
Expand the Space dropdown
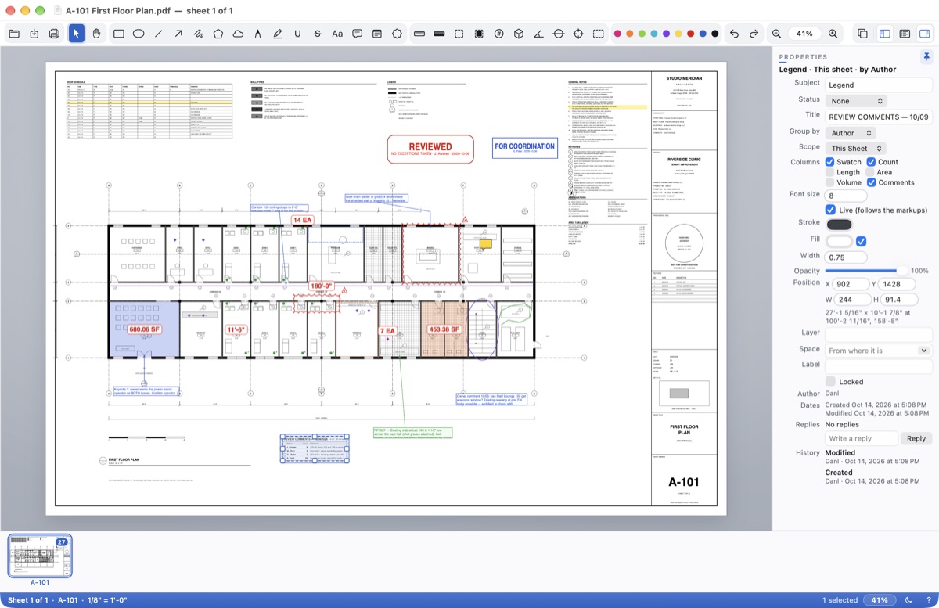tap(878, 351)
